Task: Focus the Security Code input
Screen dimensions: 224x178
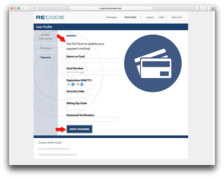Action: coord(76,96)
